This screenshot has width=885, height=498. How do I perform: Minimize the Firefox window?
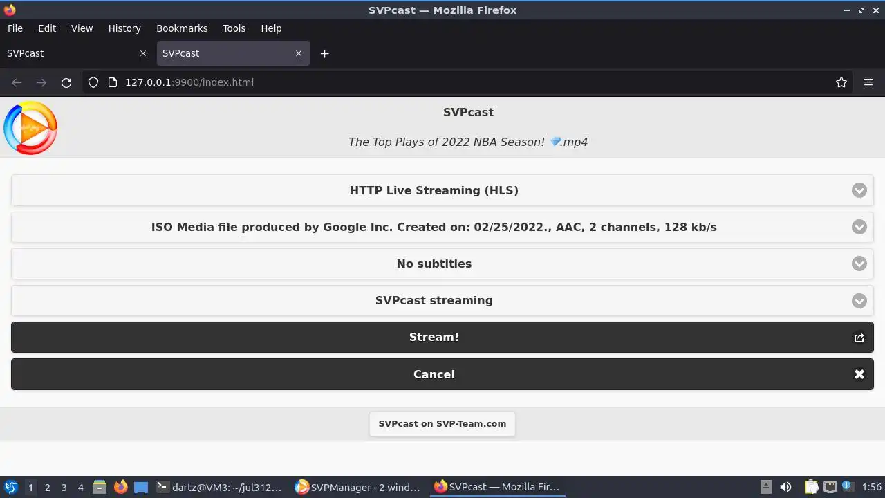847,10
